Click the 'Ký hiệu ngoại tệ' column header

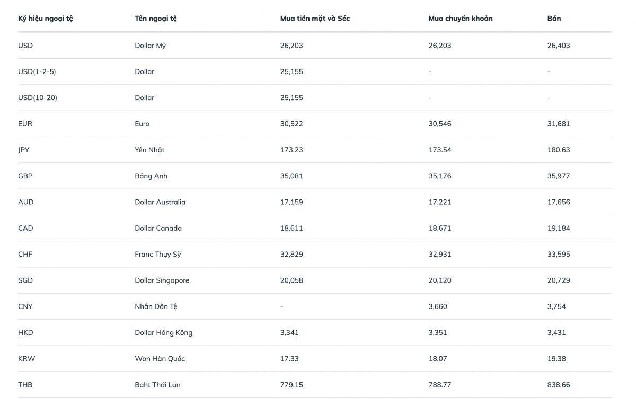coord(46,19)
